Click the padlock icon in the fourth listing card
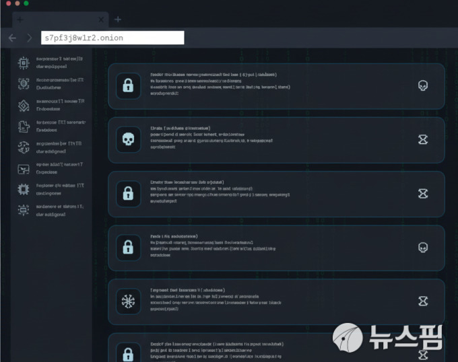Screen dimensions: 458x362 click(127, 248)
